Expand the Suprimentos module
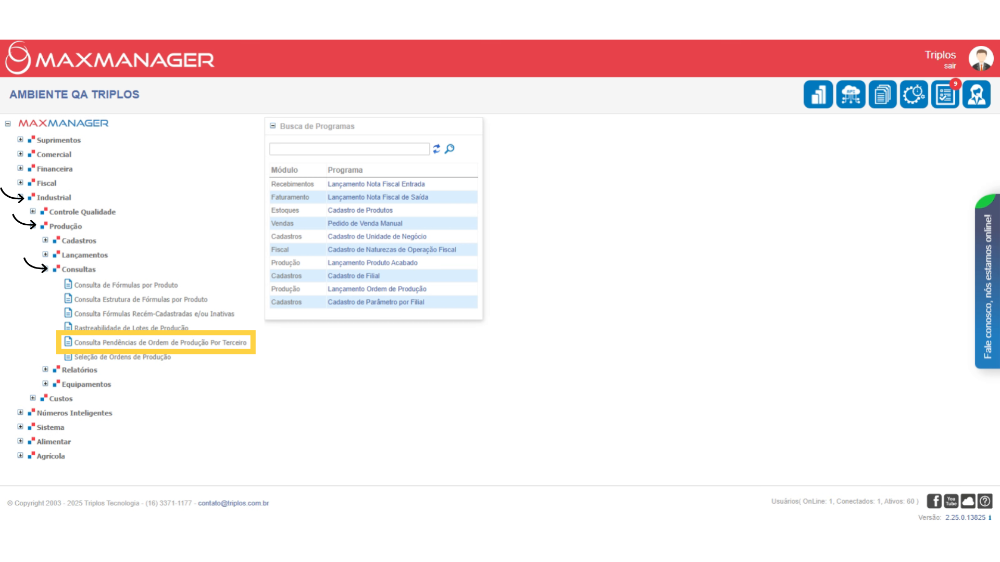 point(20,139)
